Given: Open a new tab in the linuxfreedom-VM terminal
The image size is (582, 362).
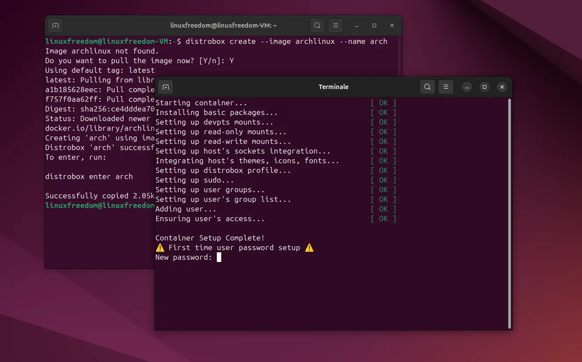Looking at the screenshot, I should (55, 25).
